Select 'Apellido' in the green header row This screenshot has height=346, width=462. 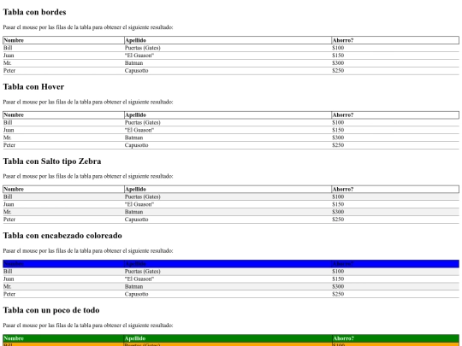tap(135, 338)
